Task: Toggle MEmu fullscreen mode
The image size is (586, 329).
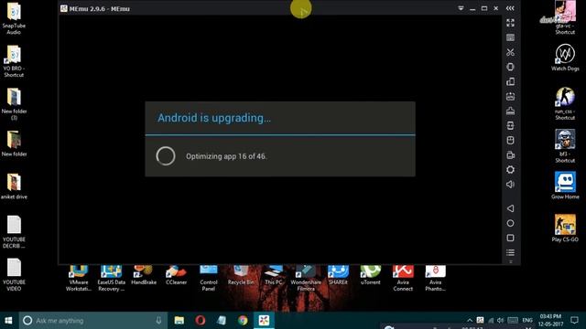Action: tap(510, 23)
